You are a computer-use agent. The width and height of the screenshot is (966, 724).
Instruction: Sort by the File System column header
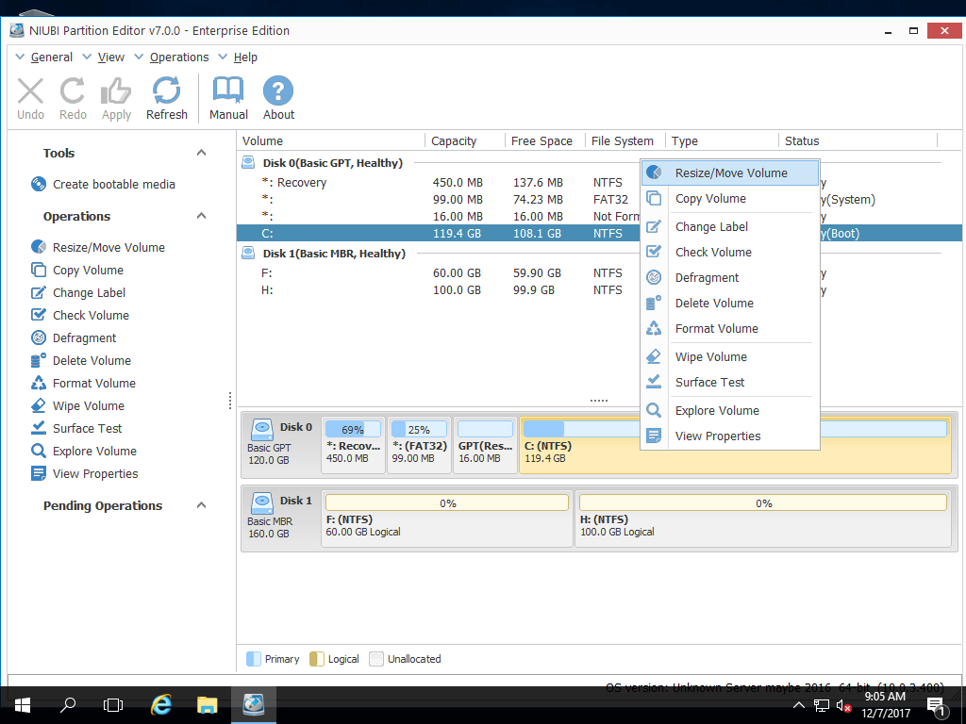[625, 141]
